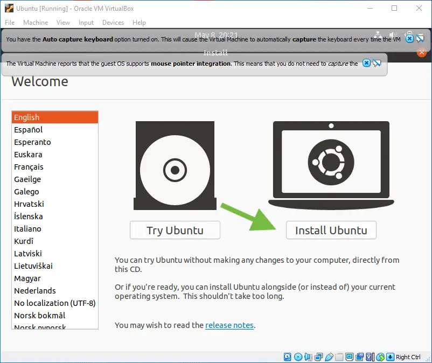Click the audio status icon

tap(308, 357)
